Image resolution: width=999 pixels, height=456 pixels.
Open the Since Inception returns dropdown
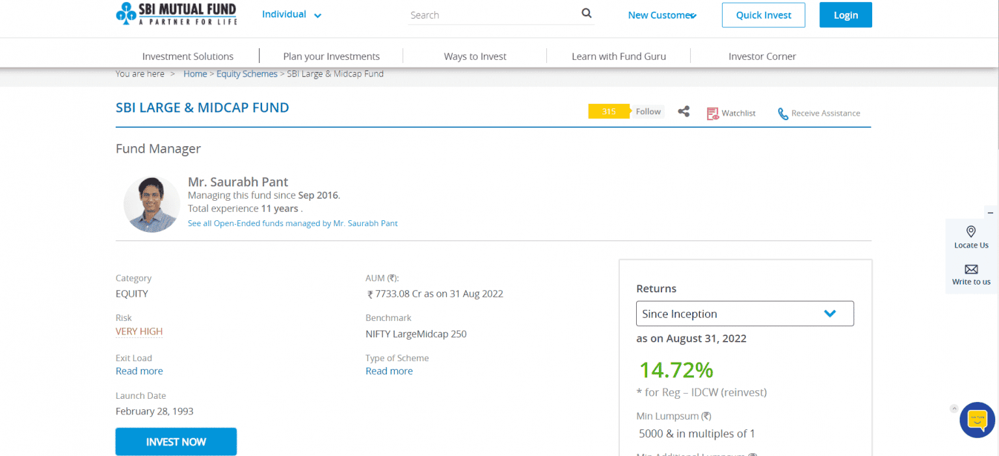(x=745, y=314)
